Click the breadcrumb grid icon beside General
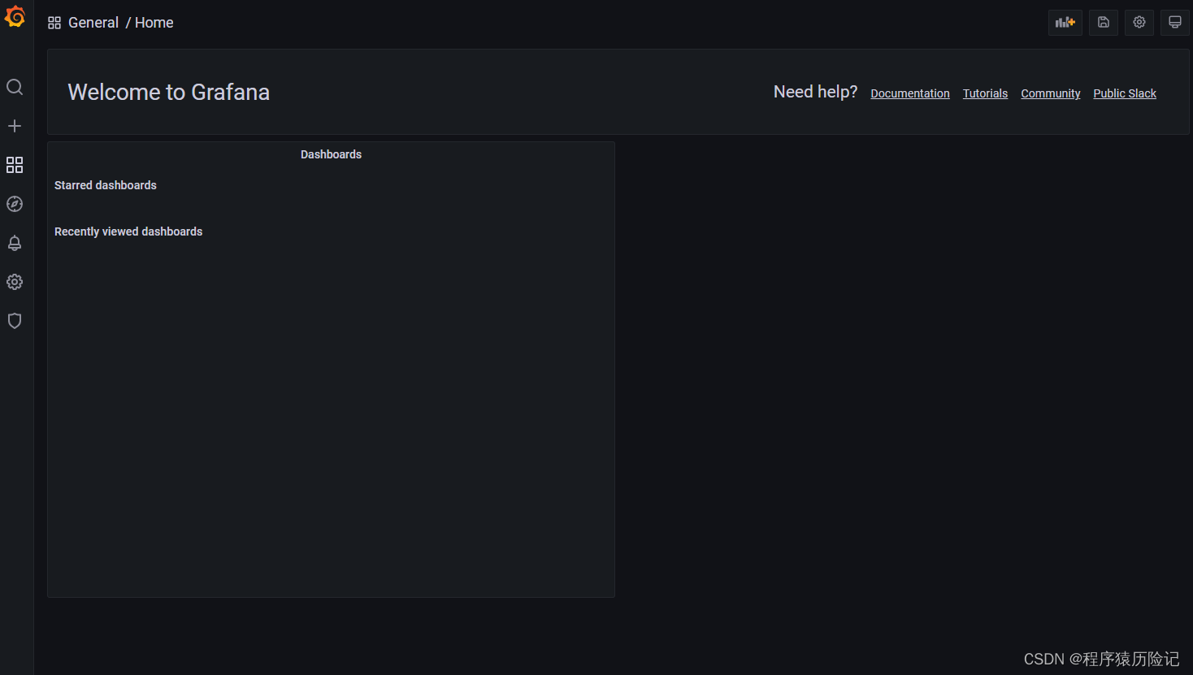Image resolution: width=1193 pixels, height=675 pixels. click(54, 23)
